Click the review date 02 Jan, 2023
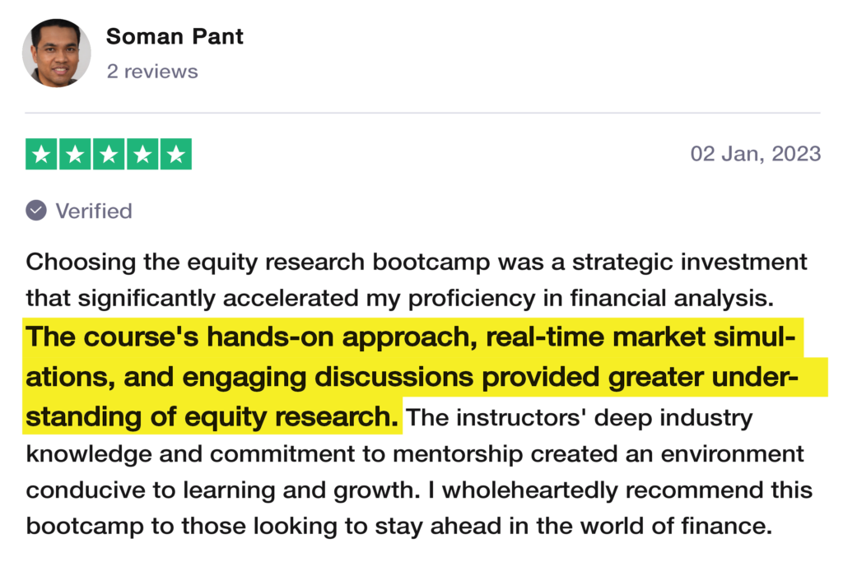 (x=755, y=154)
